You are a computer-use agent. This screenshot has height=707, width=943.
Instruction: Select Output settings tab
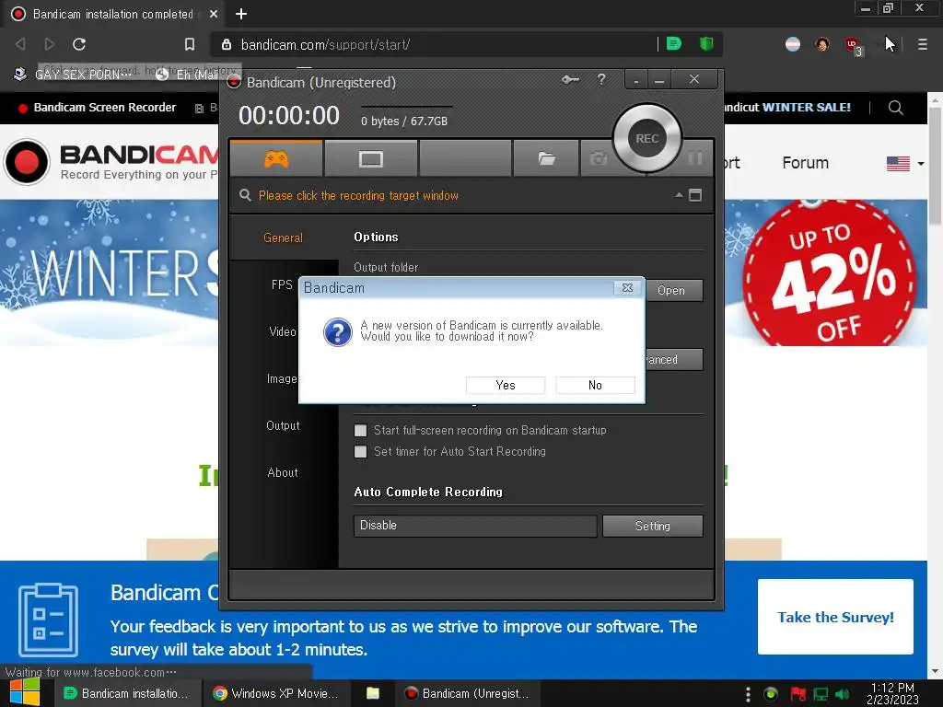coord(283,425)
